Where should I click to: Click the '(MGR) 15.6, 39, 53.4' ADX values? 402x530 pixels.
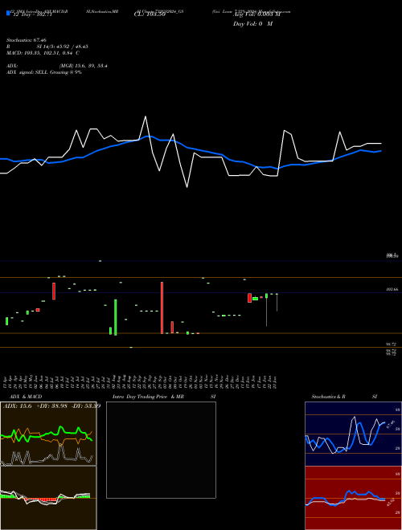pyautogui.click(x=84, y=66)
